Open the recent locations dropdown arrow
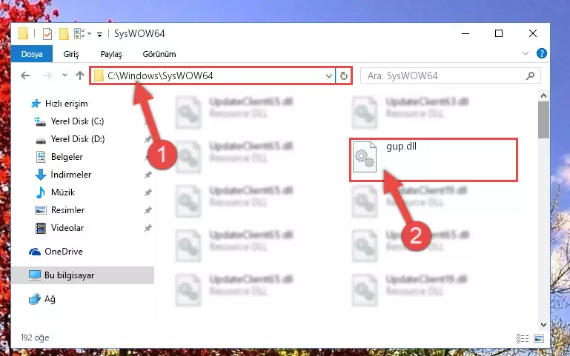The height and width of the screenshot is (356, 570). click(64, 75)
